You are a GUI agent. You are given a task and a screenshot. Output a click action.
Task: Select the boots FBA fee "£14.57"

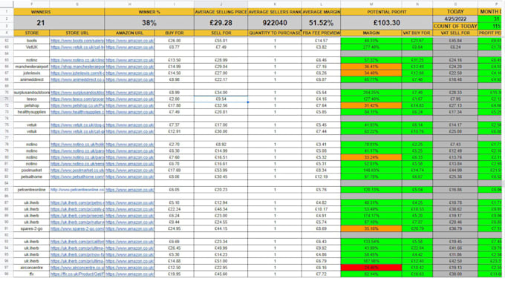point(321,41)
